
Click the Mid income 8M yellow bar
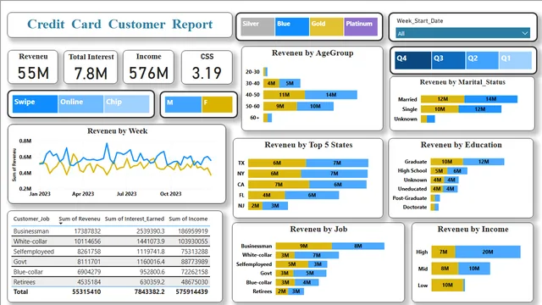point(445,269)
